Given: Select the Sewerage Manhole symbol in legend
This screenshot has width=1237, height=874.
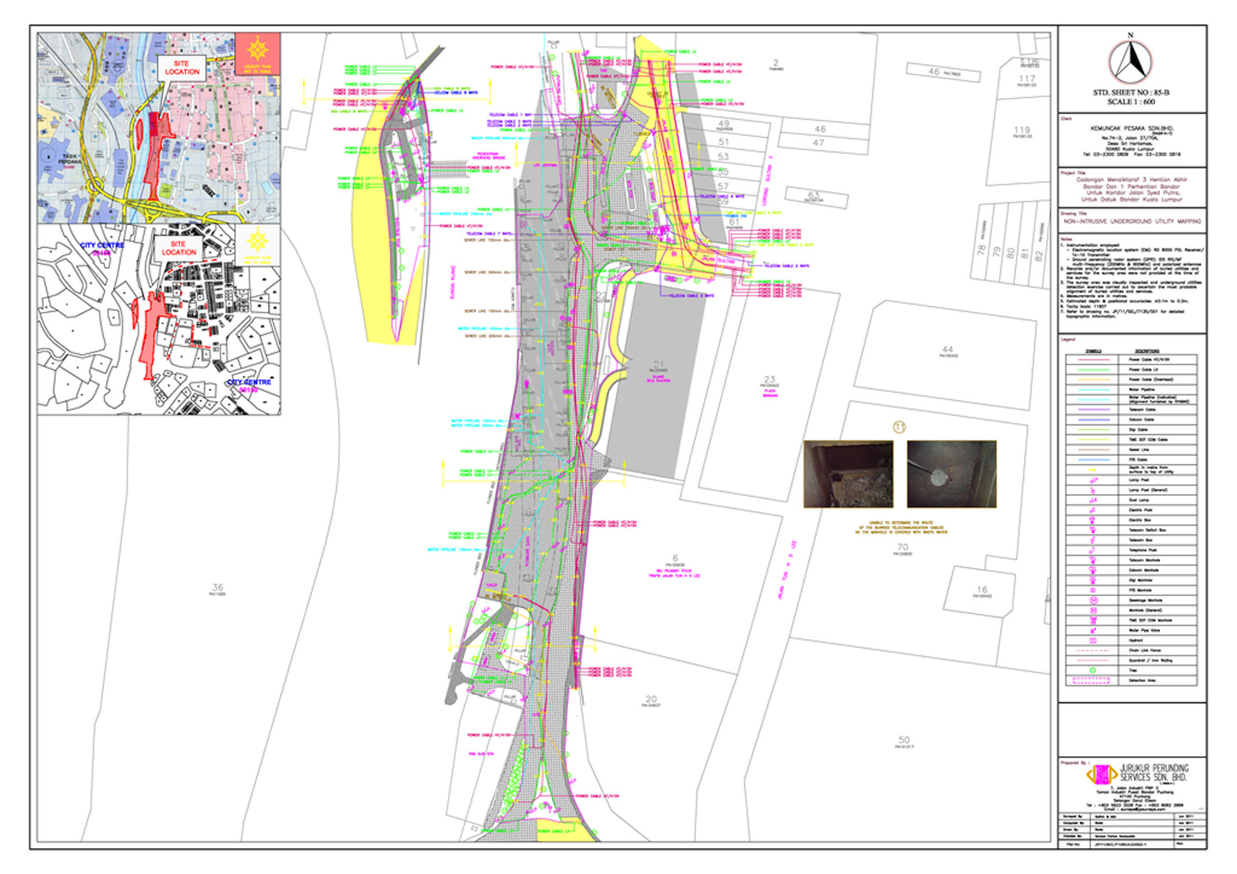Looking at the screenshot, I should tap(1093, 600).
